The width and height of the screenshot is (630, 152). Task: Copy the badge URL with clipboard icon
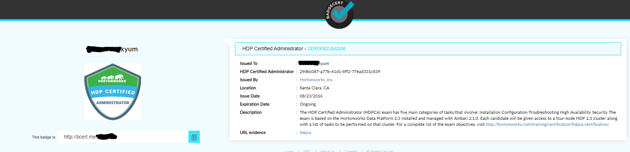194,137
